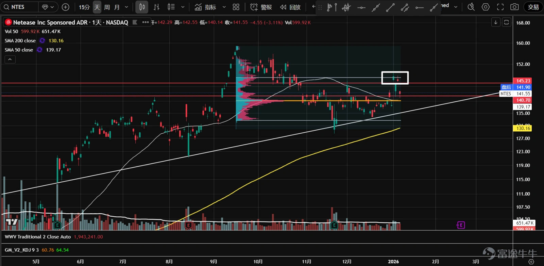Select the extended line drawing tool
The height and width of the screenshot is (266, 544).
pyautogui.click(x=376, y=7)
